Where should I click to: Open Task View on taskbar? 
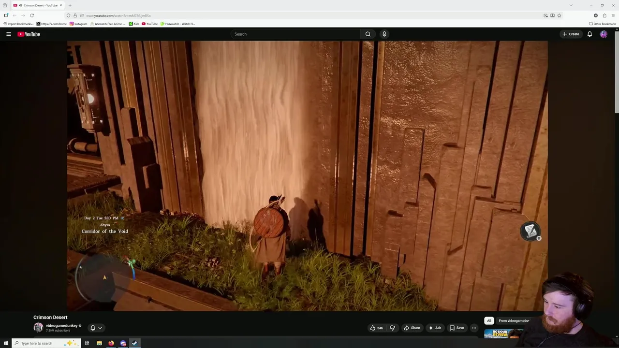(x=87, y=343)
